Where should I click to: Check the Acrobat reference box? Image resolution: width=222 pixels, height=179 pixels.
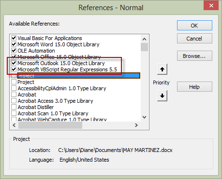coord(14,95)
